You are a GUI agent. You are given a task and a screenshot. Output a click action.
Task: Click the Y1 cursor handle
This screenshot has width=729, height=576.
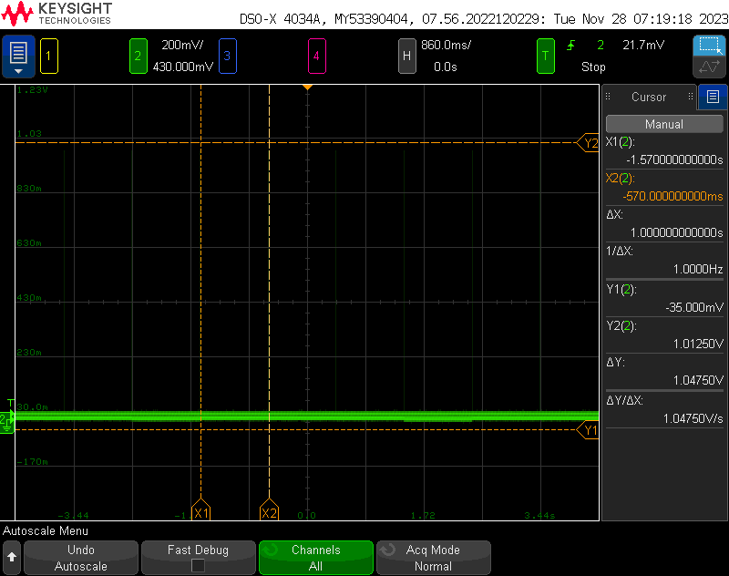pyautogui.click(x=588, y=430)
